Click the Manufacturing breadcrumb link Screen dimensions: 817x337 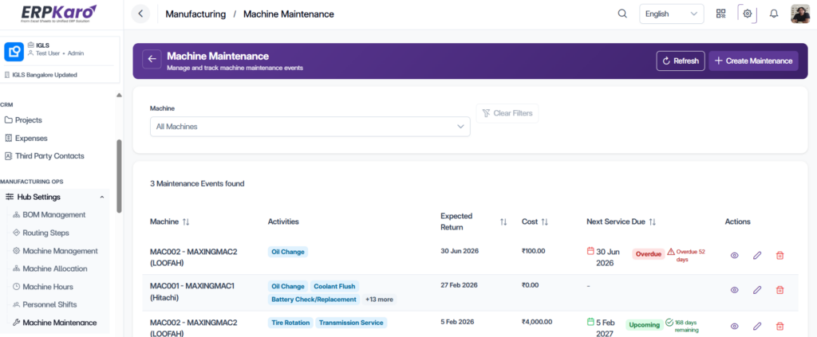click(195, 14)
